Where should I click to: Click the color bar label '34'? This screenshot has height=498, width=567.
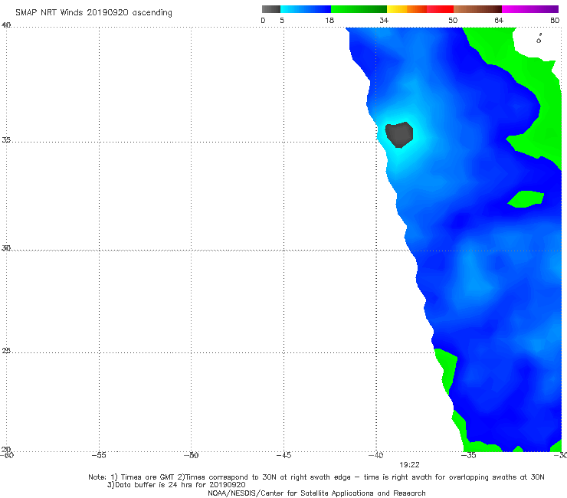click(x=384, y=20)
